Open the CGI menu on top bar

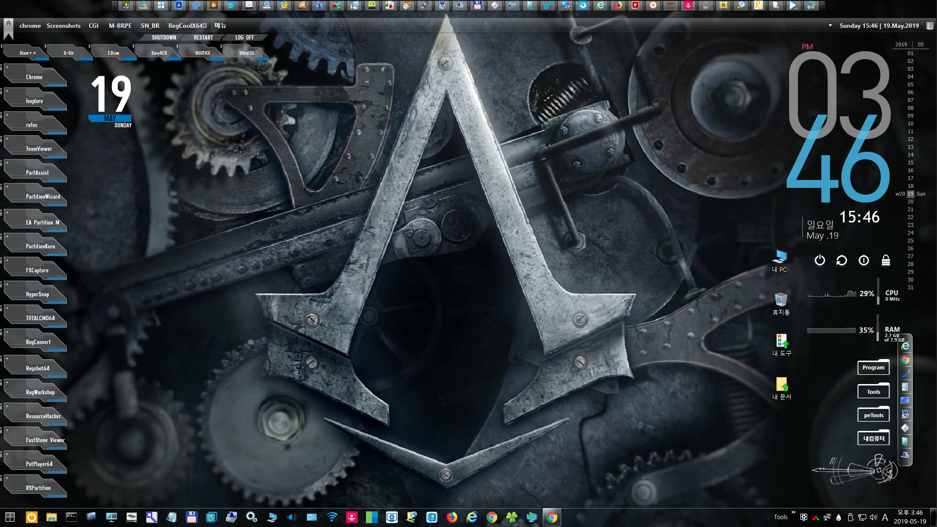[x=93, y=25]
